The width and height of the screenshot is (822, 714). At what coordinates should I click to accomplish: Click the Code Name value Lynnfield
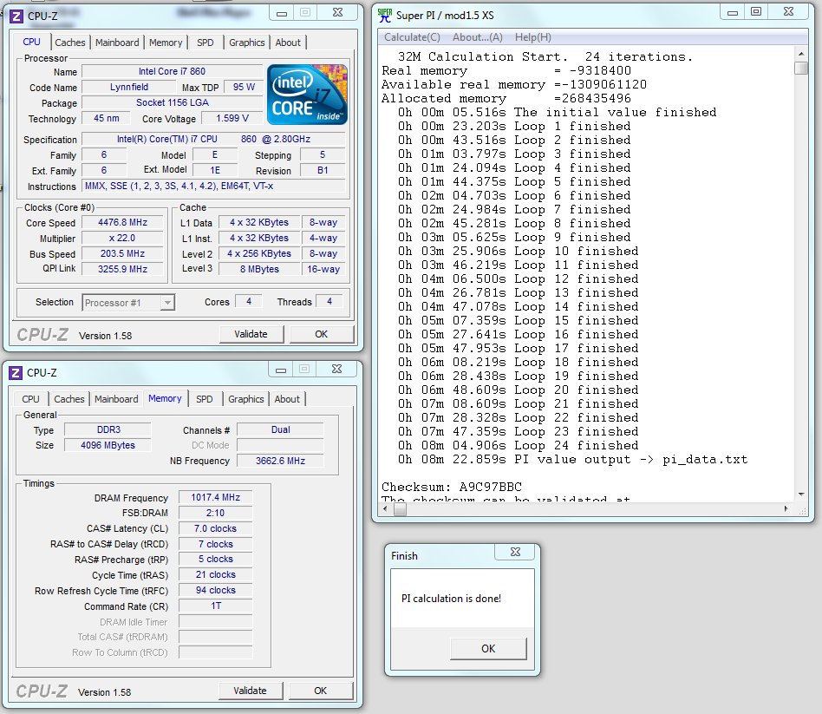click(129, 87)
